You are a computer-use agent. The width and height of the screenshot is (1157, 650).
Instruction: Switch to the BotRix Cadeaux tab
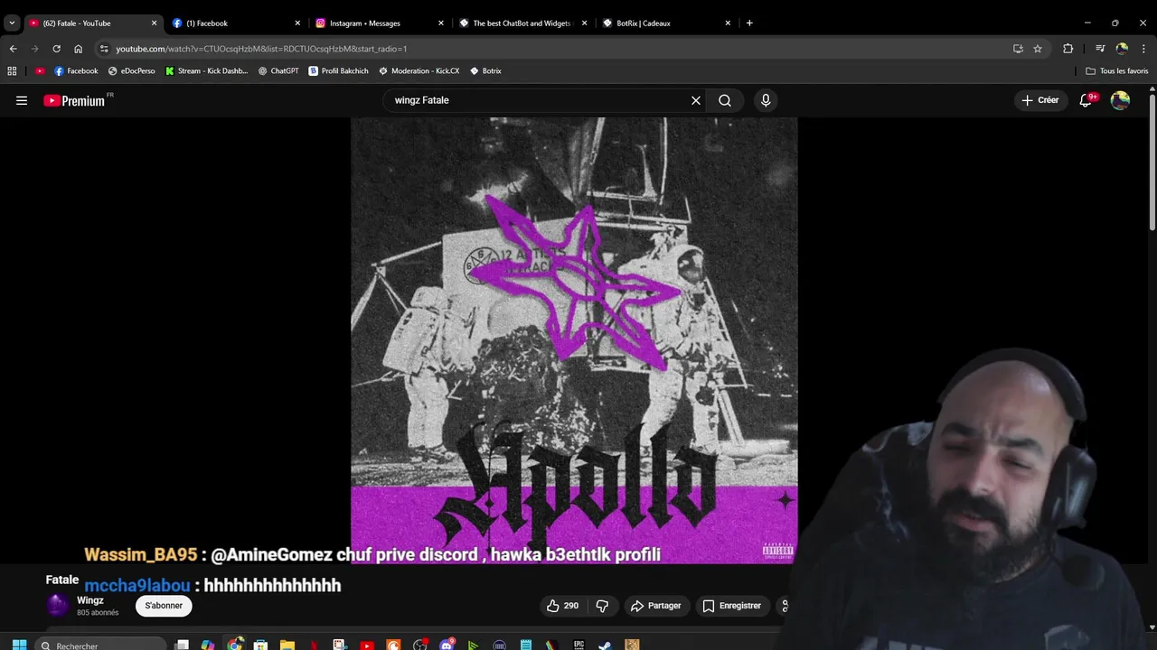(x=659, y=23)
